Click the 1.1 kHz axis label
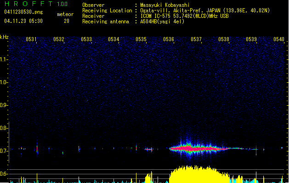 click(x=4, y=59)
